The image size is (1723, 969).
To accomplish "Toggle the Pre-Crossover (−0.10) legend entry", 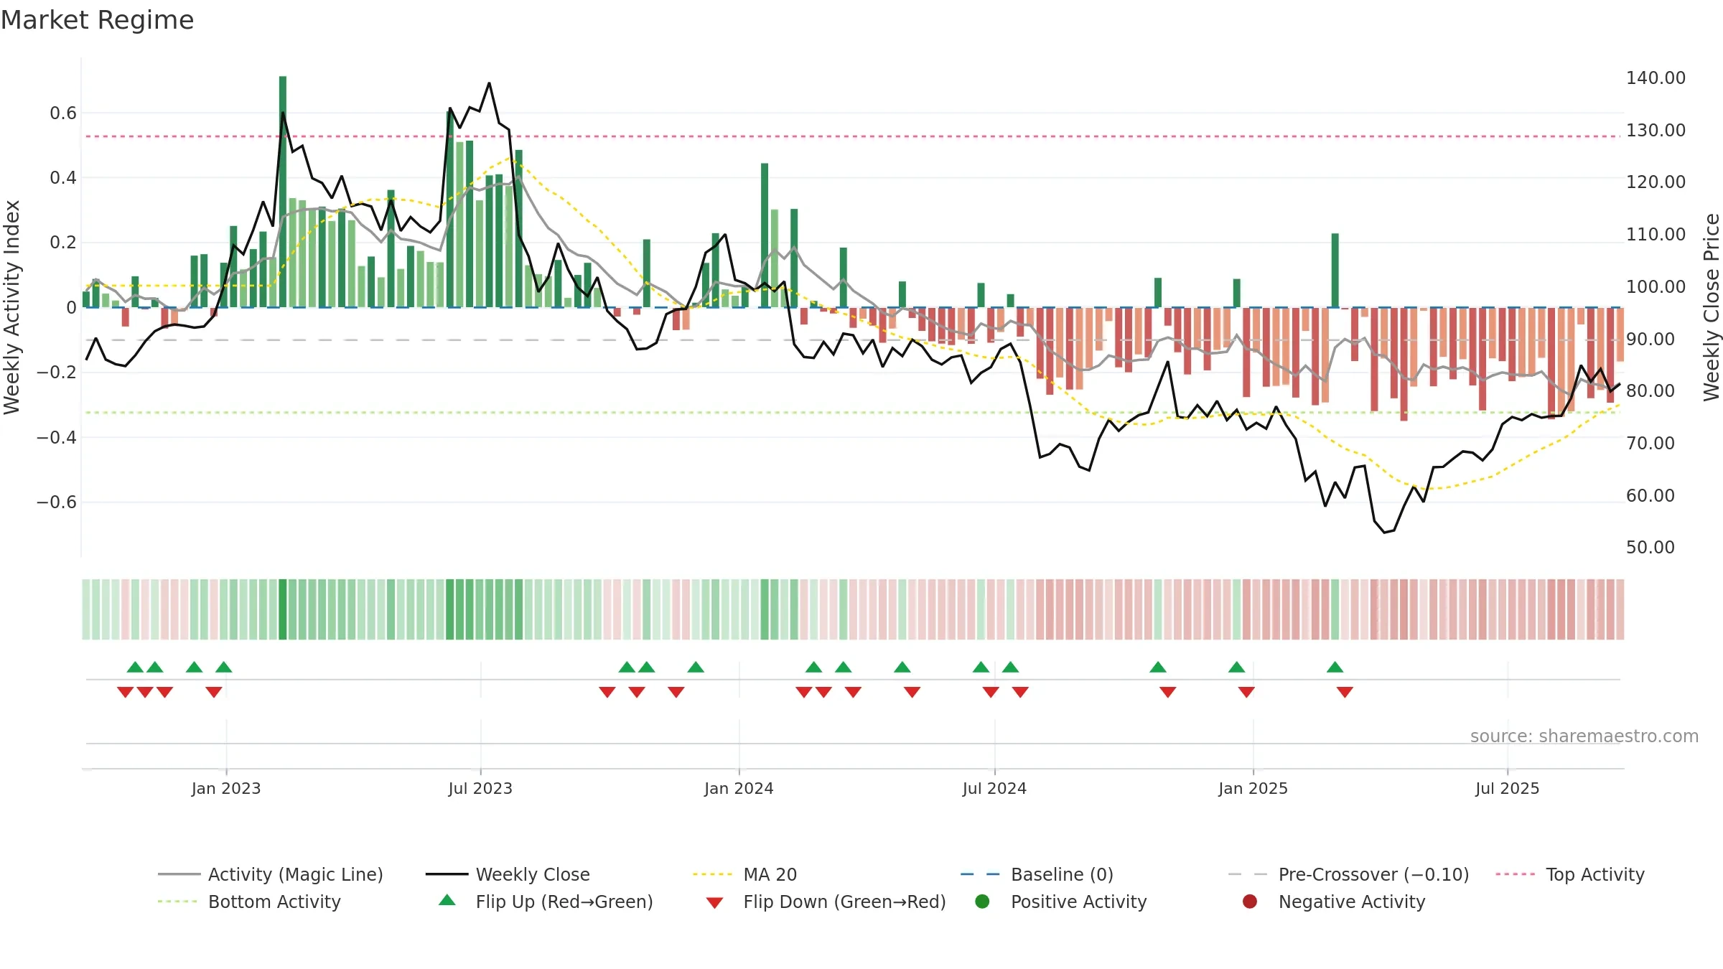I will 1348,874.
